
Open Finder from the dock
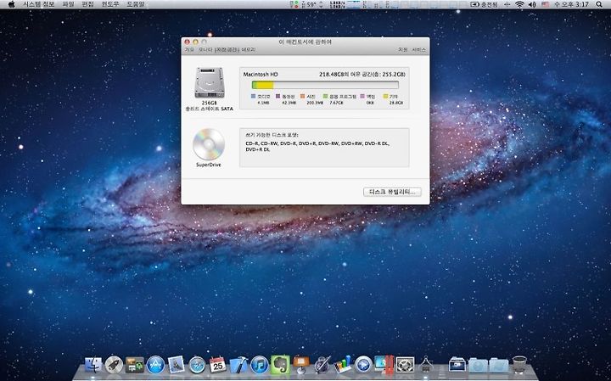coord(93,365)
